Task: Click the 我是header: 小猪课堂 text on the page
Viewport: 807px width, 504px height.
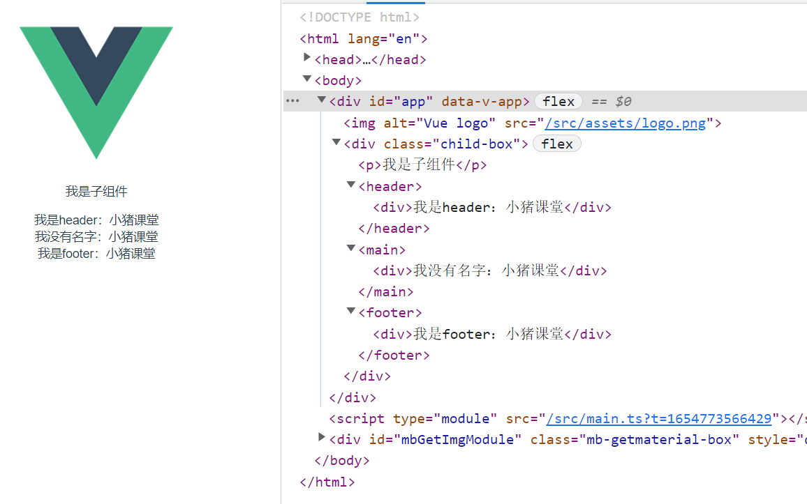Action: click(x=97, y=220)
